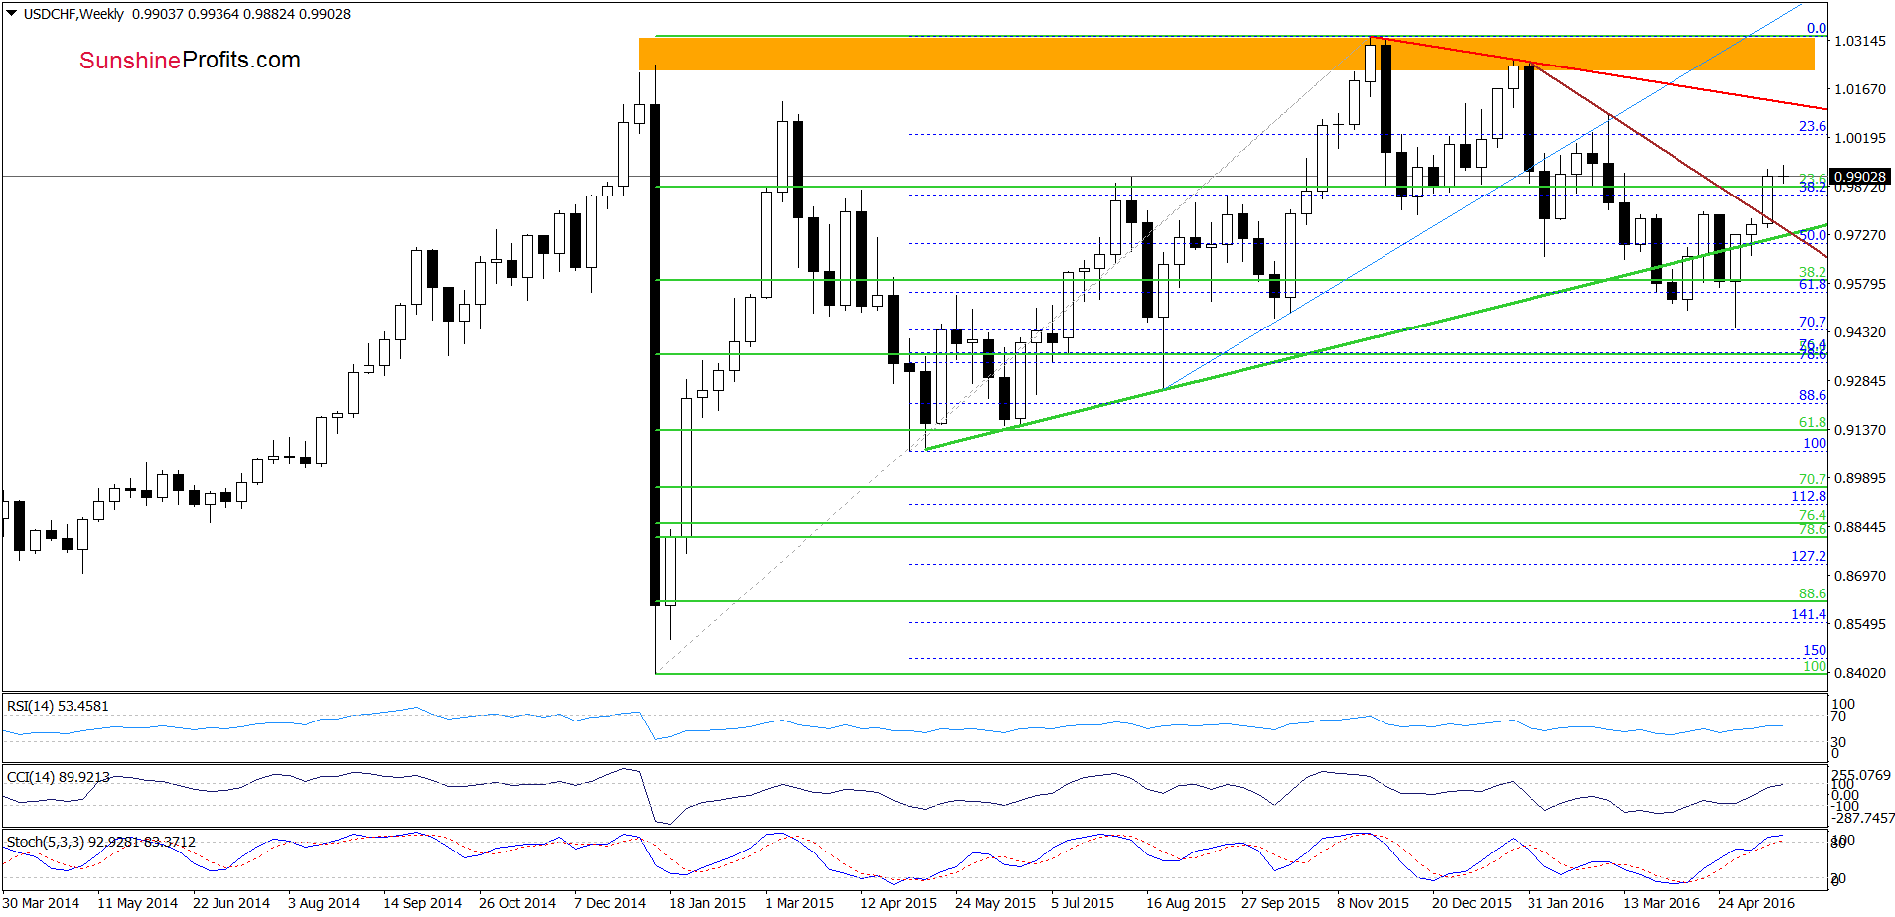Select date label 14 Sep 2014
Screen dimensions: 1895x917
tap(422, 903)
